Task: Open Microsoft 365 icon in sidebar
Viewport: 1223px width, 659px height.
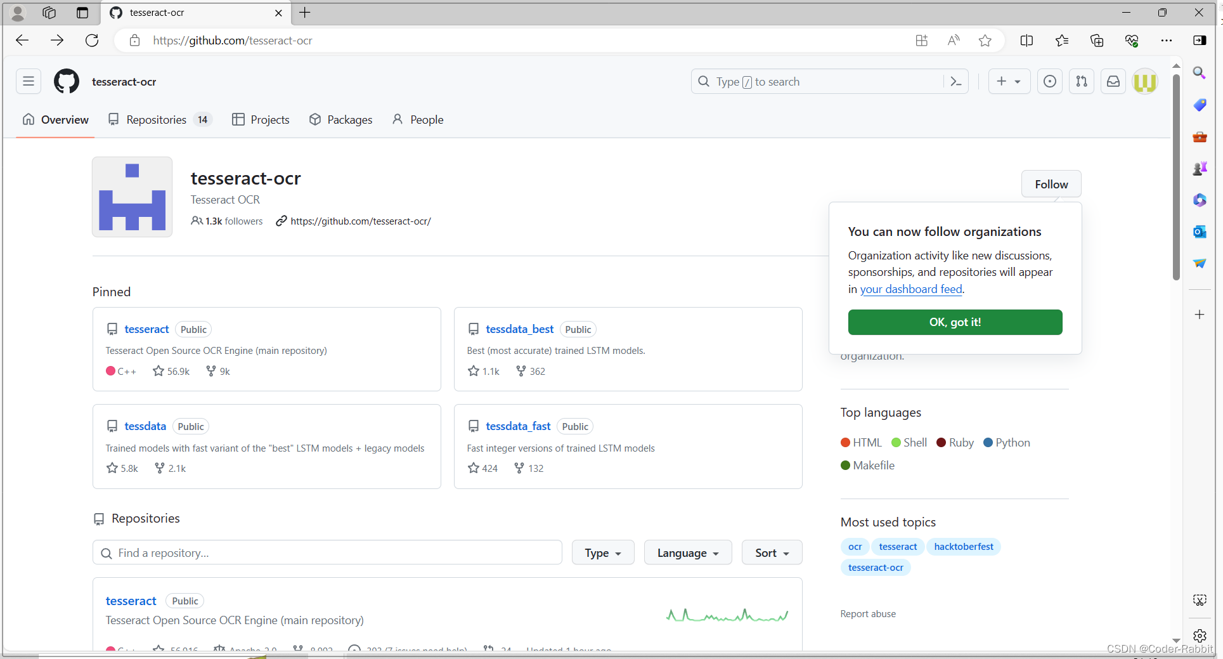Action: 1200,200
